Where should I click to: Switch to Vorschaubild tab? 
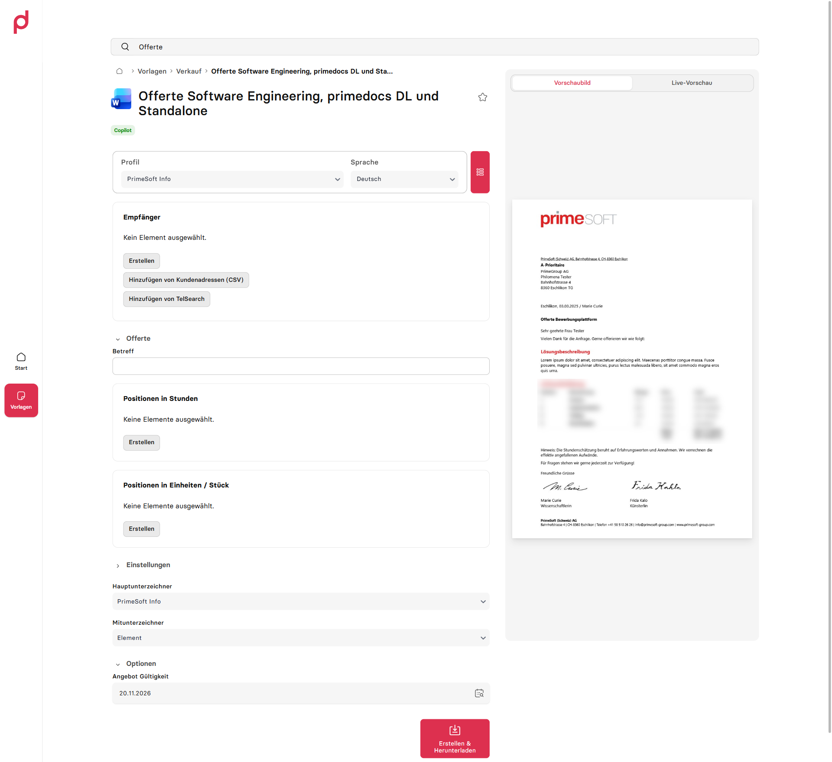pyautogui.click(x=572, y=83)
